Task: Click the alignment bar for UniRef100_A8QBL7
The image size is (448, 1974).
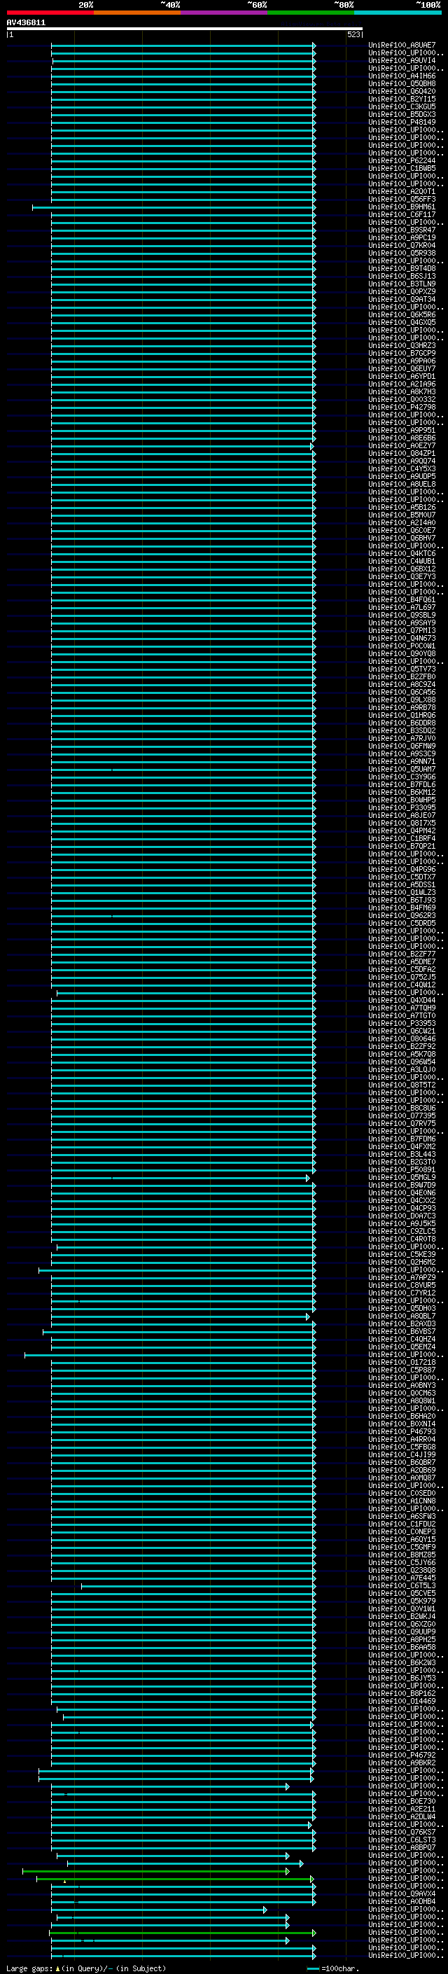Action: click(181, 1316)
